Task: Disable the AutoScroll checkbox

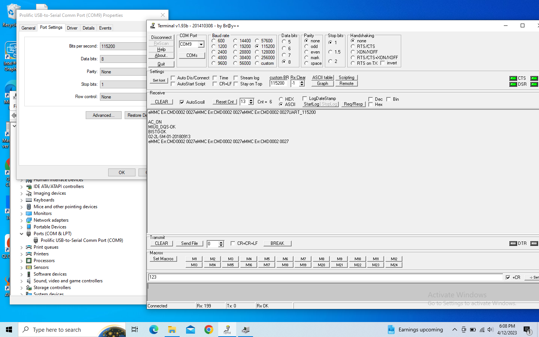Action: pyautogui.click(x=182, y=102)
